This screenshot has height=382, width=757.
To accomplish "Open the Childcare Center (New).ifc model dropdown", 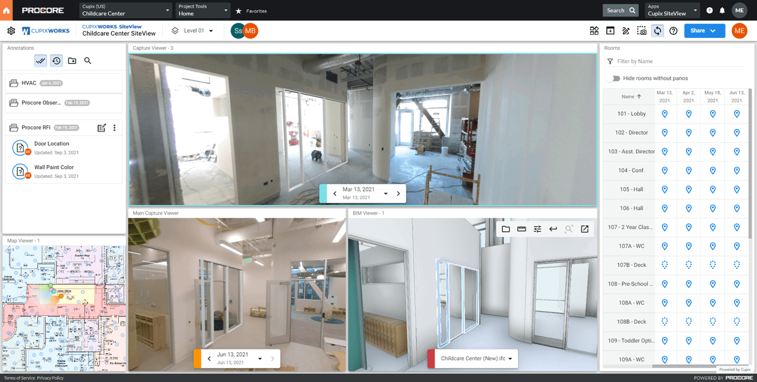I will [x=476, y=358].
